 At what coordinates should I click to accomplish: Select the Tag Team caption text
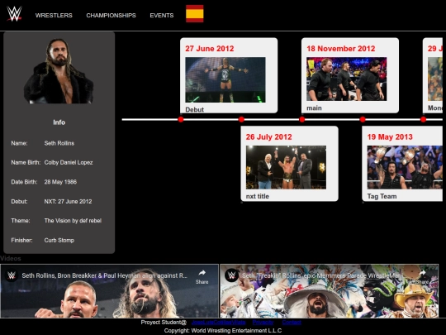click(x=382, y=196)
